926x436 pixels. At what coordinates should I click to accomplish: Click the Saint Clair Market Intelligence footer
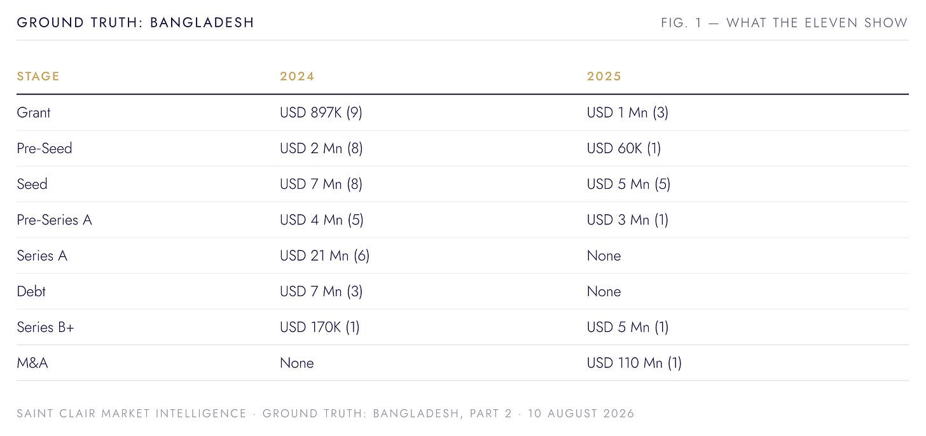132,414
